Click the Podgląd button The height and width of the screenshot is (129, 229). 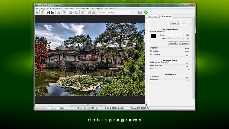pos(173,43)
